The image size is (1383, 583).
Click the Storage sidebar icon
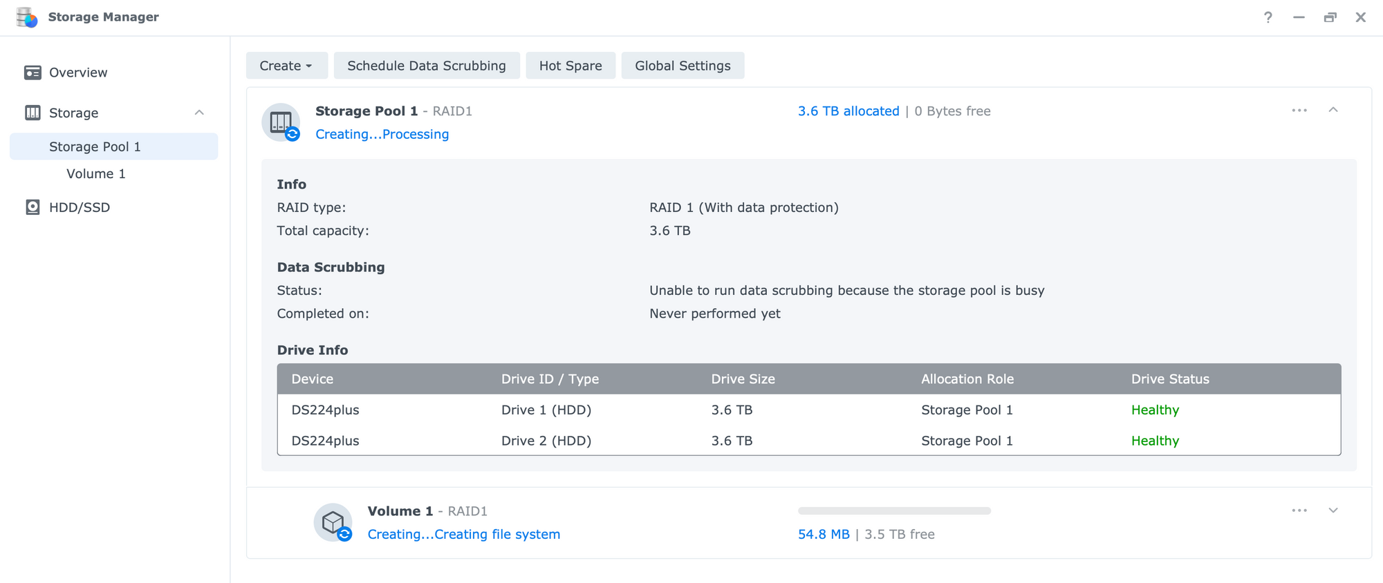33,113
